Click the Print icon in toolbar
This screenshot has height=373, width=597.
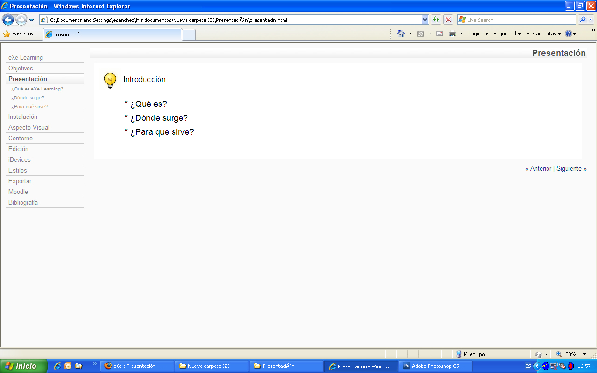[x=452, y=34]
